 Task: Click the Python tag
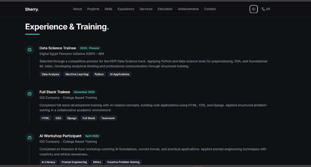point(99,74)
